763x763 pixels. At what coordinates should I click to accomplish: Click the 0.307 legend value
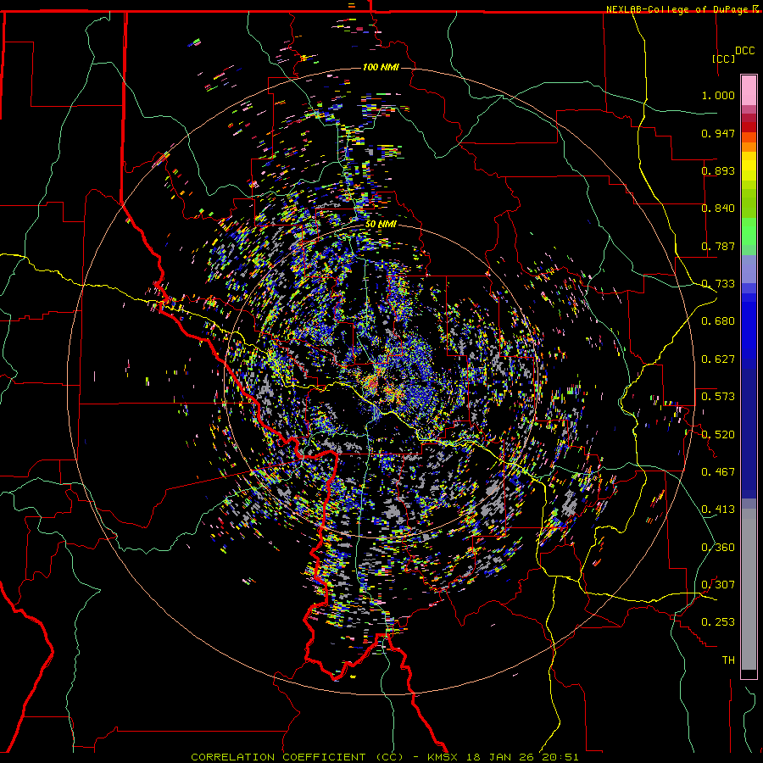pyautogui.click(x=718, y=585)
